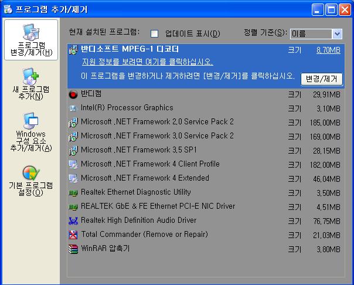Click the 반디소프트 MPEG-1 디코더 title text

click(x=130, y=49)
